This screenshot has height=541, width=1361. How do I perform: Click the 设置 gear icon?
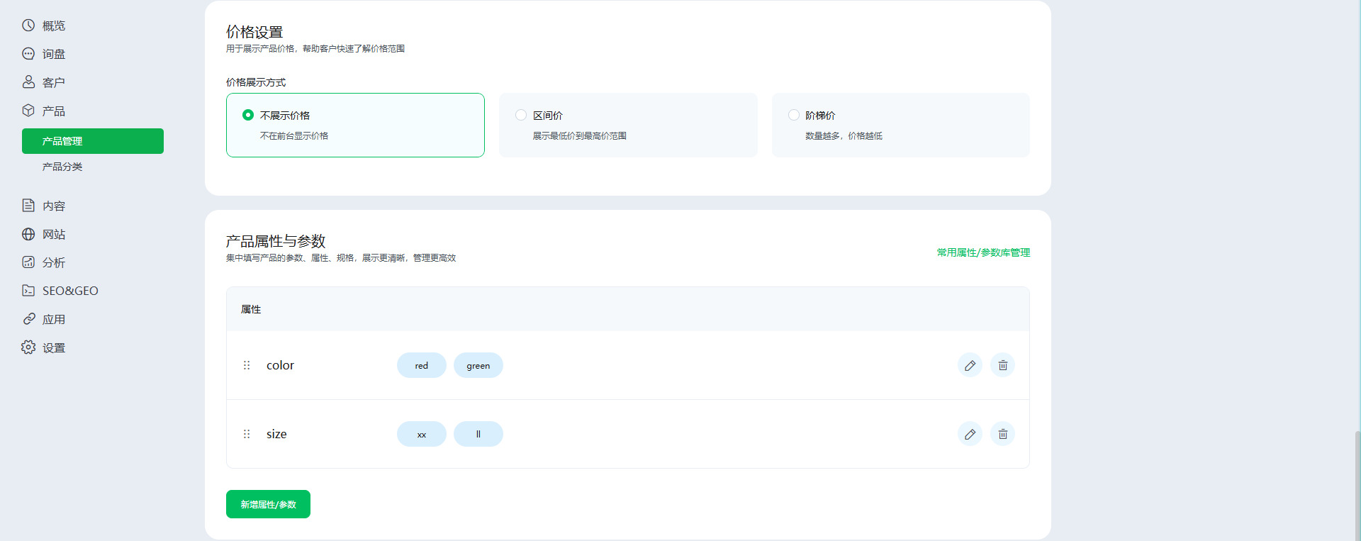[x=28, y=347]
